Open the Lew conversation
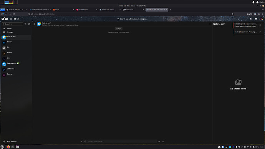This screenshot has height=149, width=265. (x=16, y=59)
